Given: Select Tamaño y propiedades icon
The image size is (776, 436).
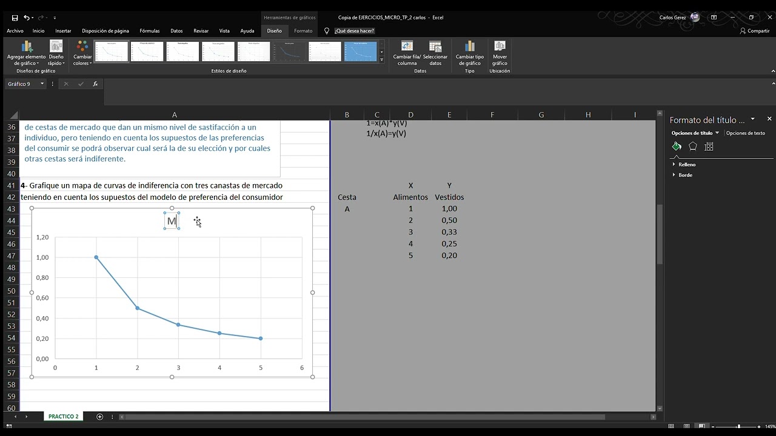Looking at the screenshot, I should point(709,147).
